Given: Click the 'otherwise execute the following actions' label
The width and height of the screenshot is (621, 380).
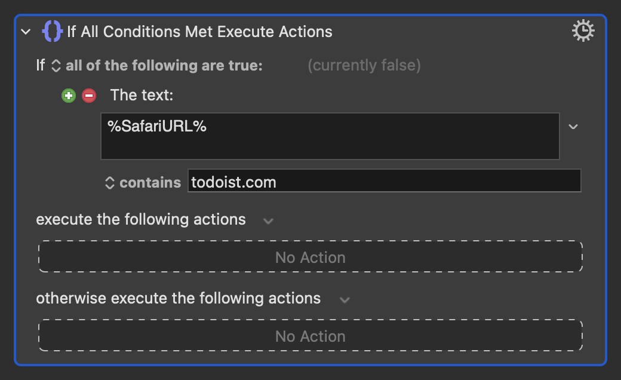Looking at the screenshot, I should click(178, 298).
